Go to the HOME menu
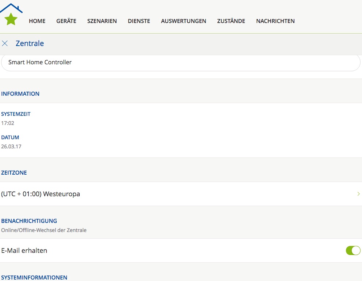The width and height of the screenshot is (362, 281). coord(37,21)
